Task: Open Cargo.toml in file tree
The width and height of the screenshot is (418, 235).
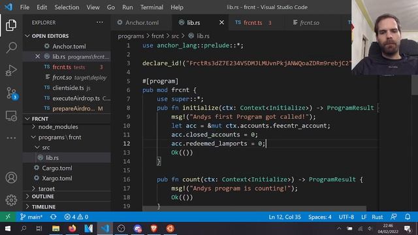Action: pyautogui.click(x=67, y=168)
